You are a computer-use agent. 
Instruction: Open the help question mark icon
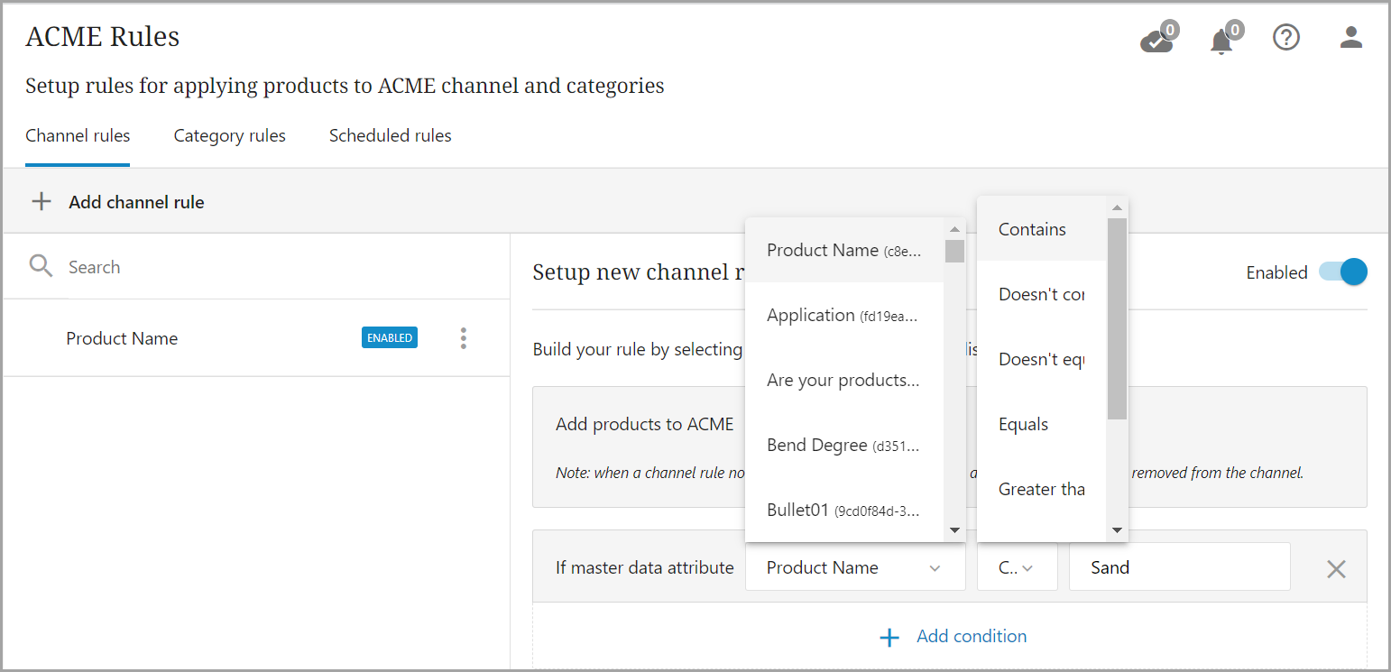coord(1285,38)
